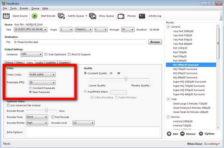
Task: Collapse the Web presets group
Action: click(x=168, y=99)
